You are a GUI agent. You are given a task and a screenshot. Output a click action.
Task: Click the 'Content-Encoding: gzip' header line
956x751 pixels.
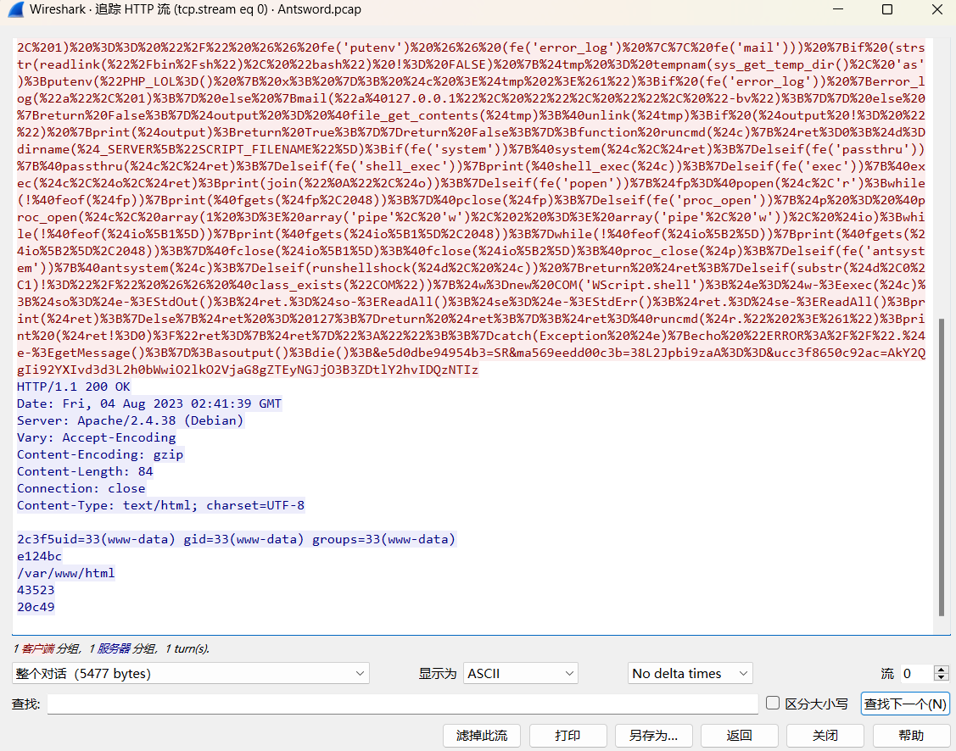tap(100, 455)
